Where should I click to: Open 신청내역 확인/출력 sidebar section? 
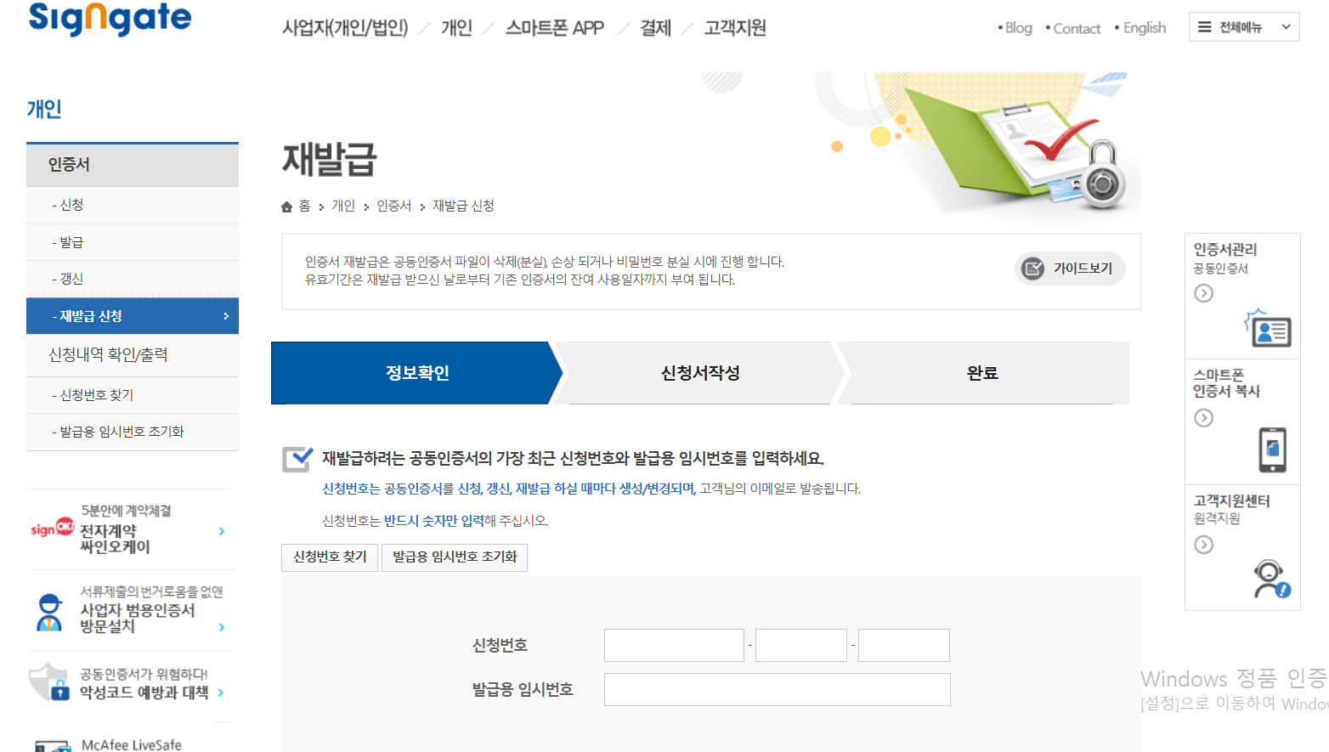pos(133,355)
